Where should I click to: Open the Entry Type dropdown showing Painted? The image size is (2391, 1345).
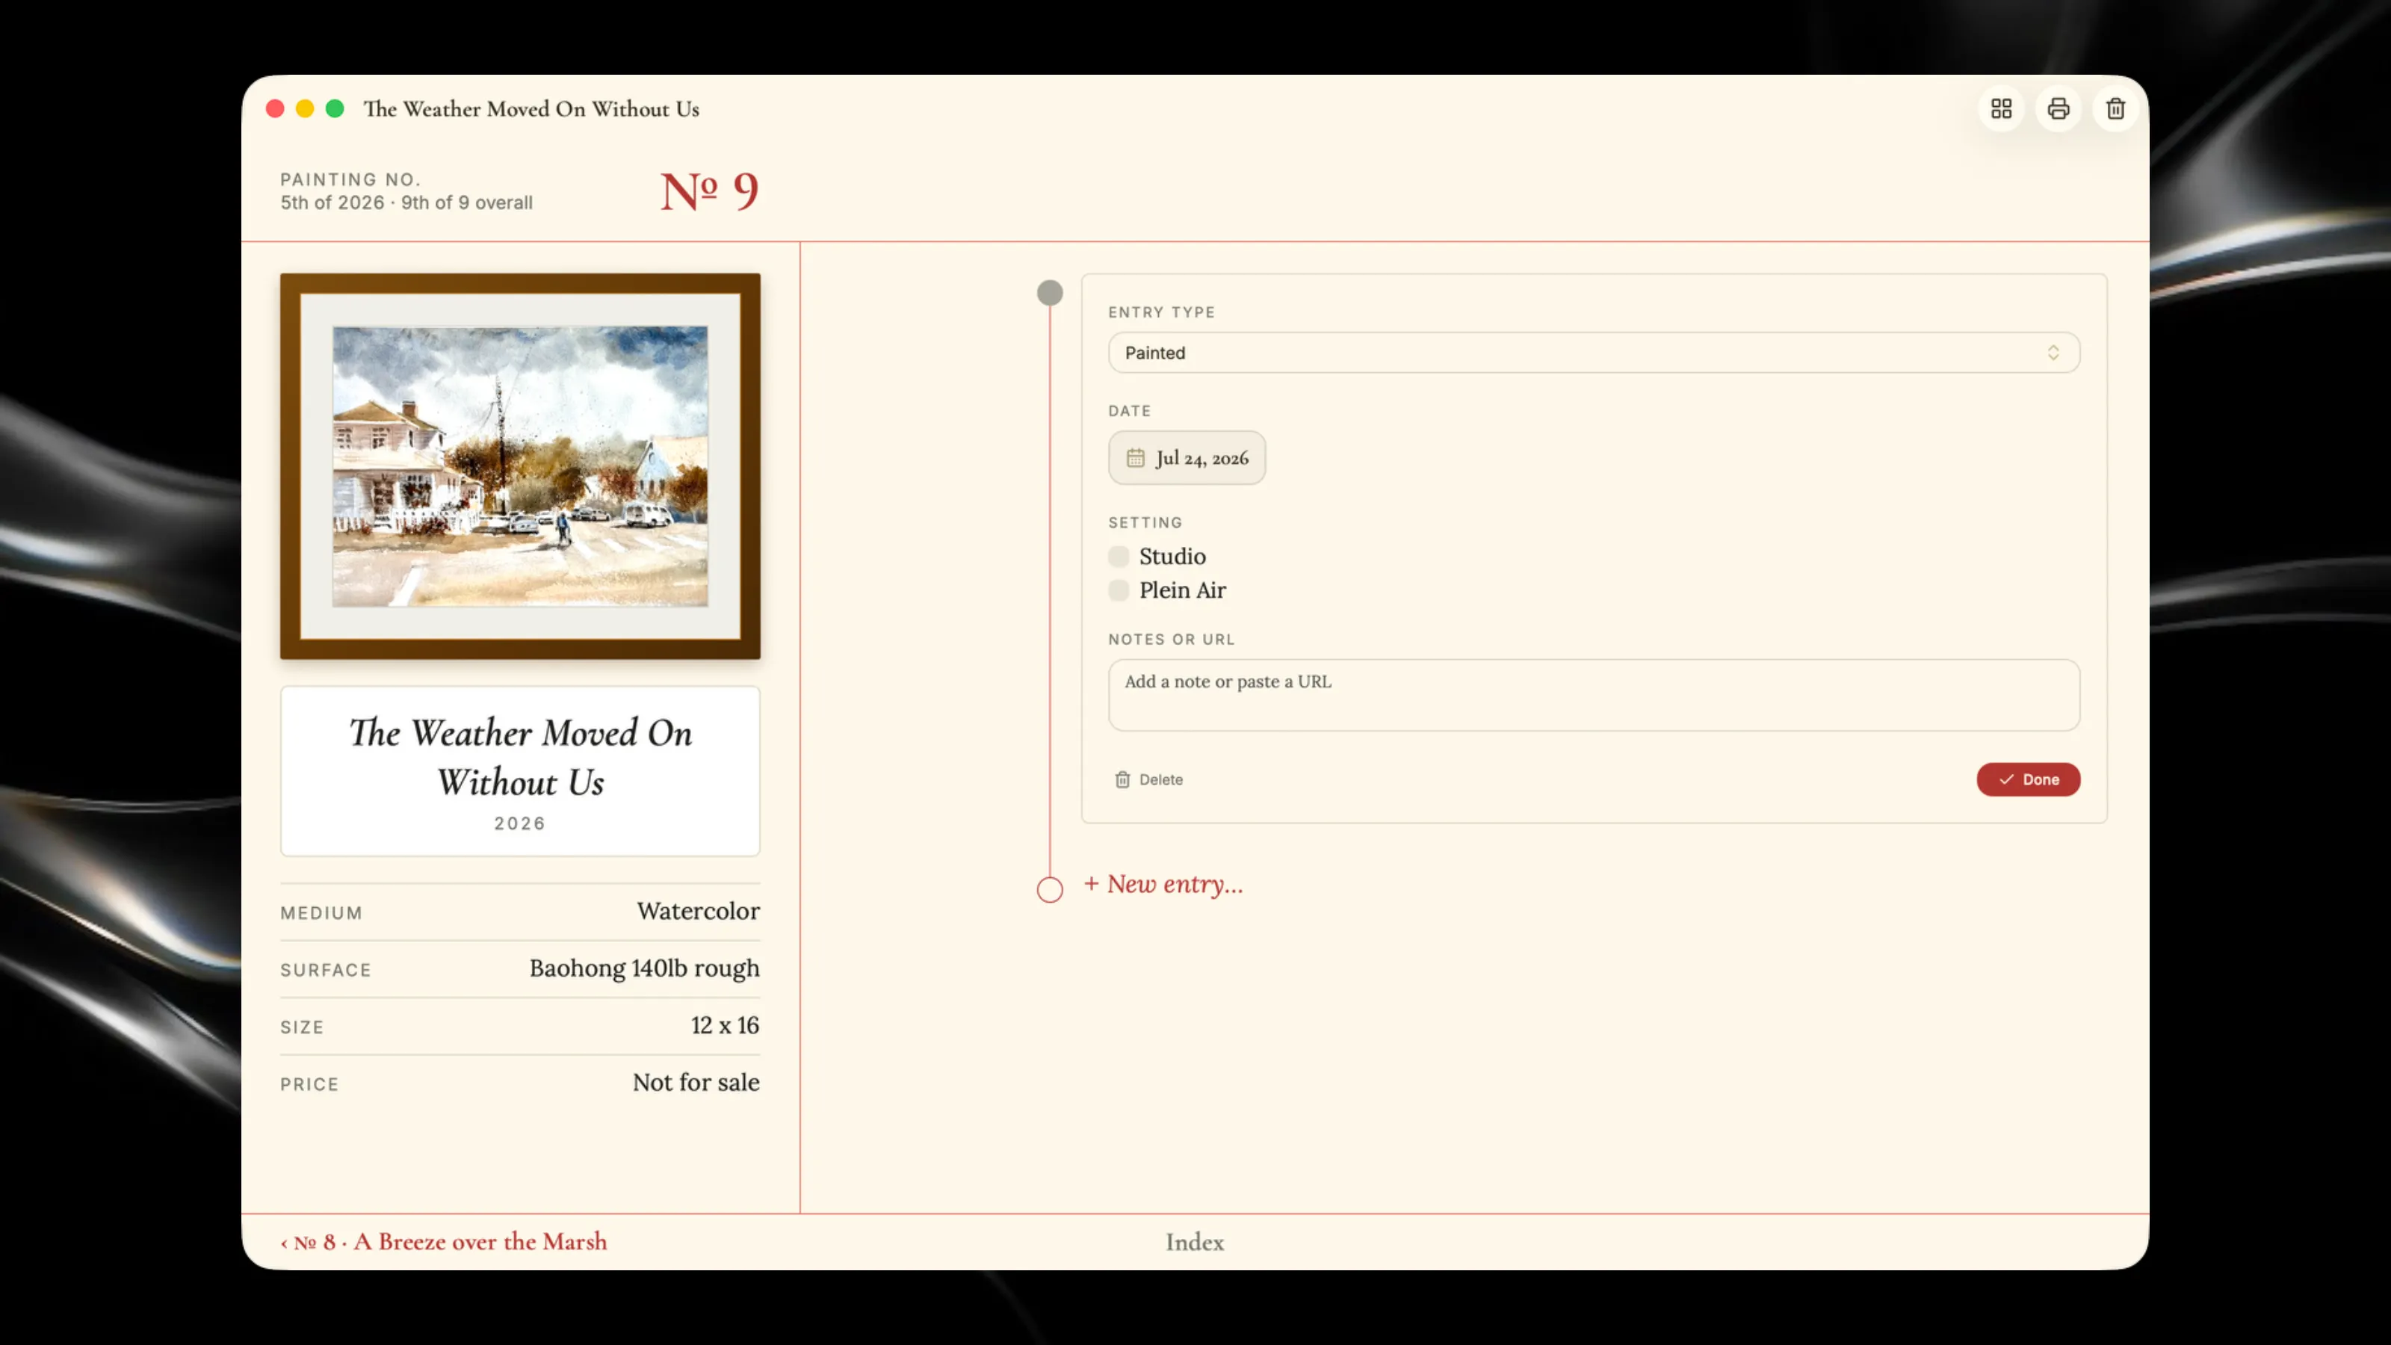coord(1594,353)
